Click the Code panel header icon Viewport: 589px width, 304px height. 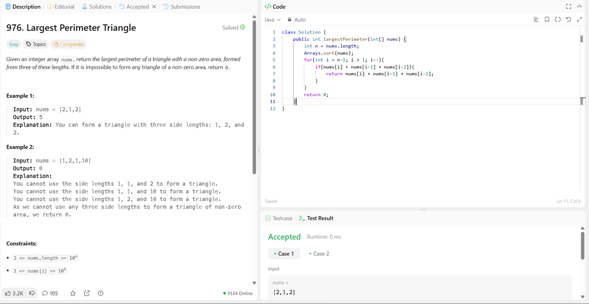[268, 6]
